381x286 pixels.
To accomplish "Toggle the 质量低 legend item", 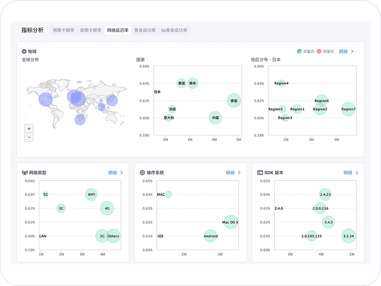I will click(325, 51).
